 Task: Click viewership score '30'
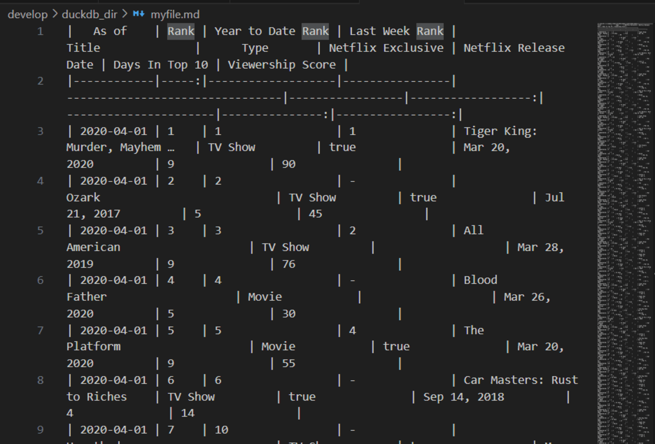(289, 313)
